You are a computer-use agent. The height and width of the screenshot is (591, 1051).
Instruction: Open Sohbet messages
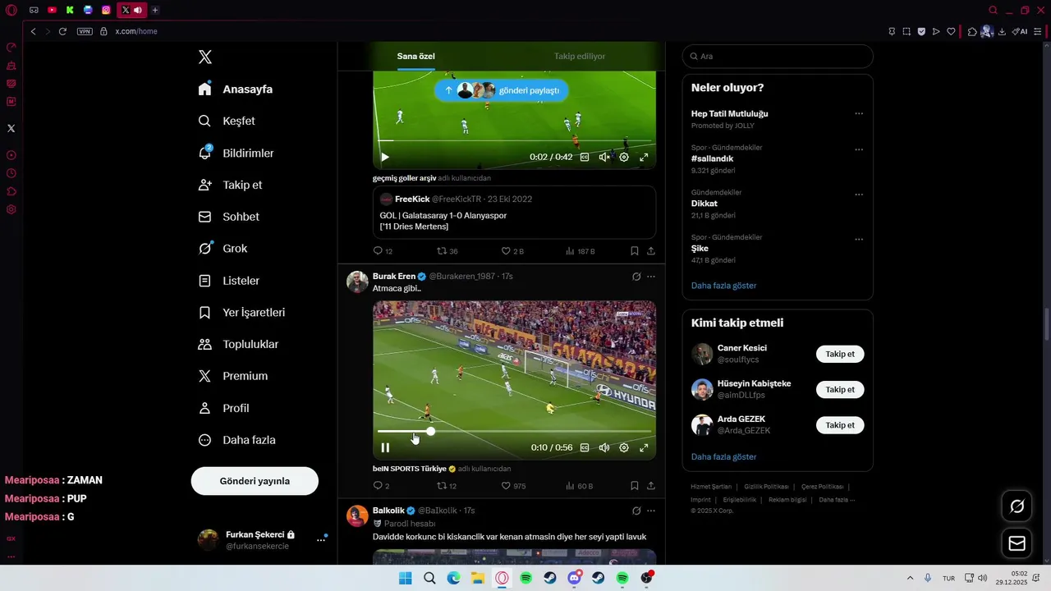tap(228, 217)
